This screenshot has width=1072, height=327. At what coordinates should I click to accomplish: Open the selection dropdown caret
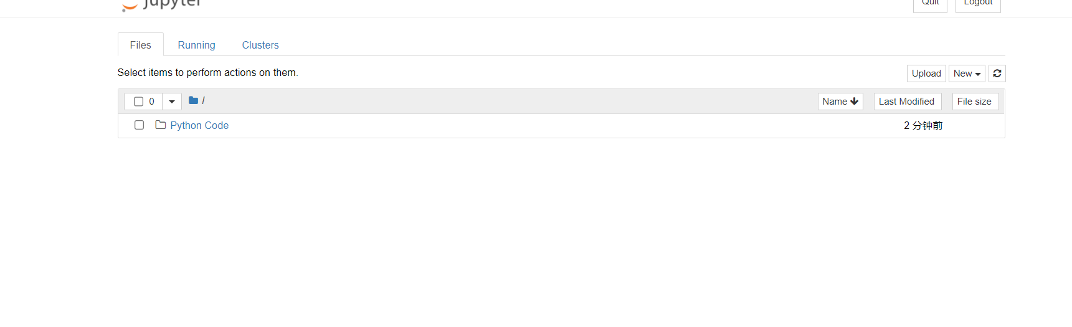click(x=172, y=102)
